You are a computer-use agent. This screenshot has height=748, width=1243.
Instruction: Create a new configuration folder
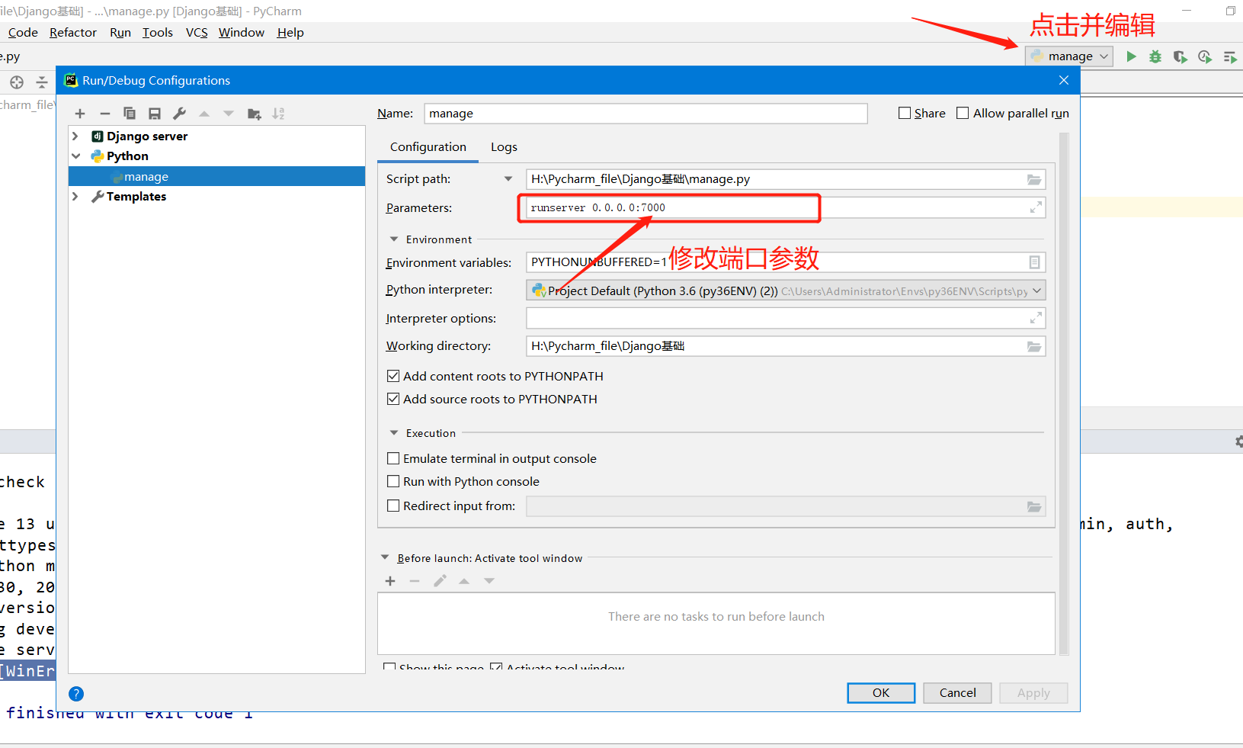[254, 113]
